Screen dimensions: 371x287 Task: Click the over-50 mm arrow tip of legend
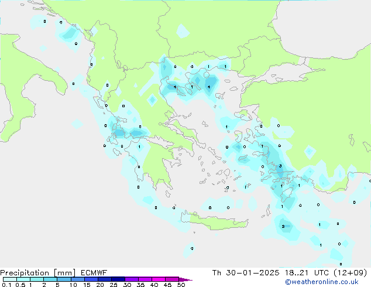coord(185,279)
